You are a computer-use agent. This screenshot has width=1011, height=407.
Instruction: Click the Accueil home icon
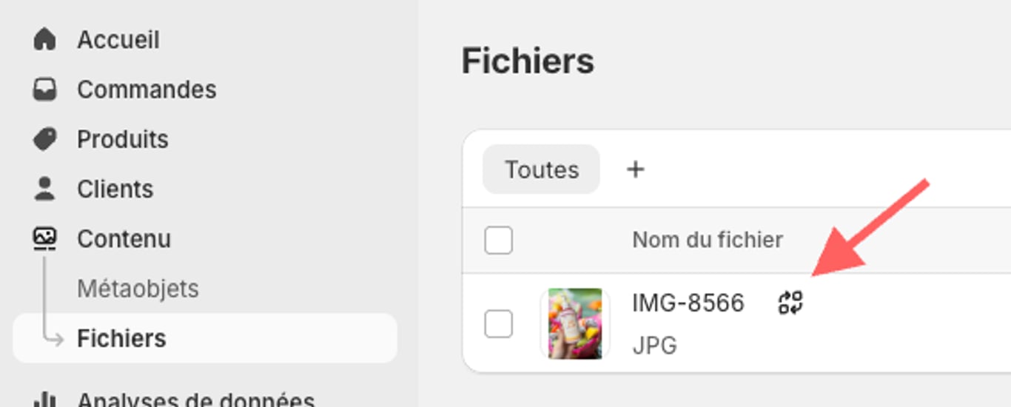point(44,39)
